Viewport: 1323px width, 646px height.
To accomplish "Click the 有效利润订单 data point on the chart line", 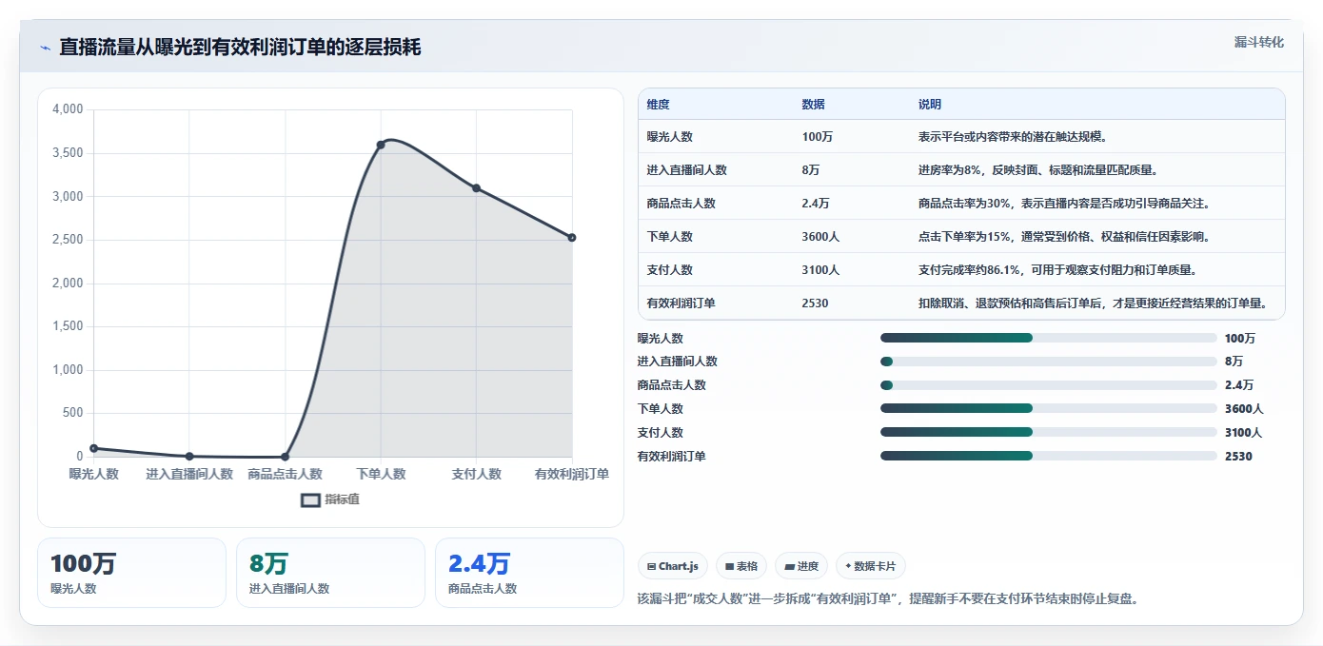I will (x=572, y=238).
